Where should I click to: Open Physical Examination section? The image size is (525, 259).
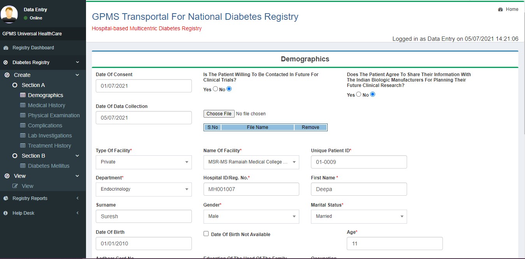[54, 115]
